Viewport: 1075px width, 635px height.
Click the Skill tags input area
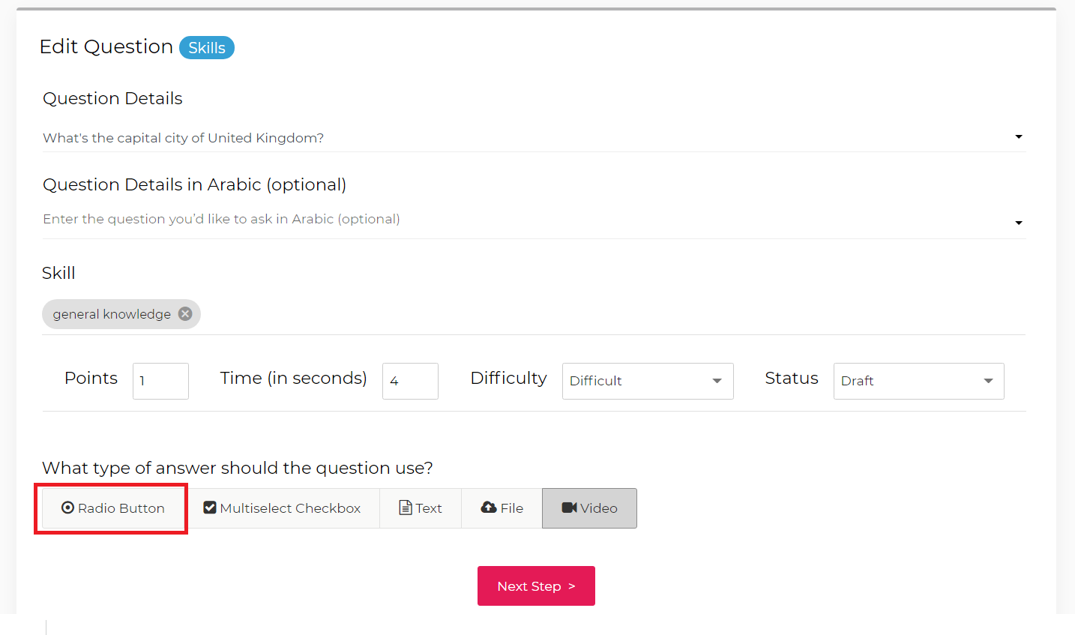(x=600, y=314)
